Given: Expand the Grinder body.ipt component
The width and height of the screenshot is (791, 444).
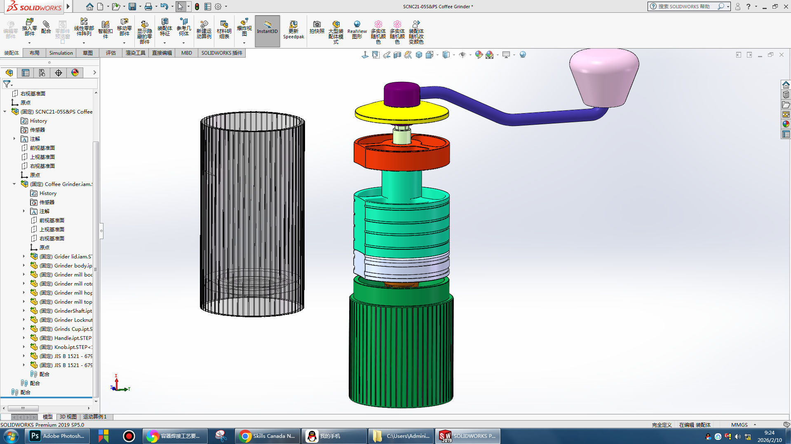Looking at the screenshot, I should click(24, 265).
